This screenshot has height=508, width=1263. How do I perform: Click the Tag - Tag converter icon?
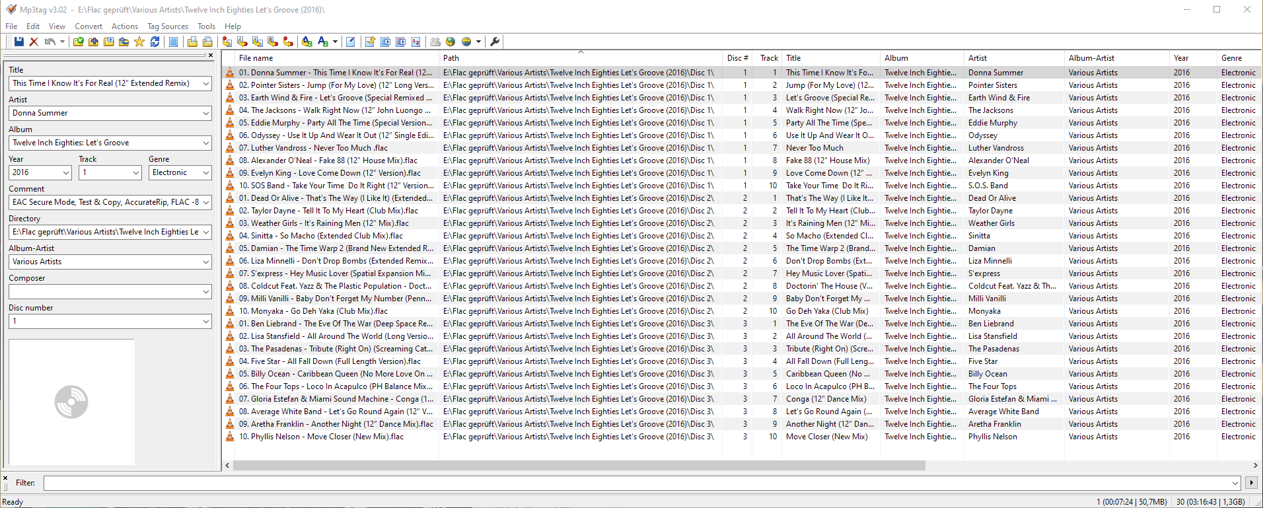tap(288, 42)
